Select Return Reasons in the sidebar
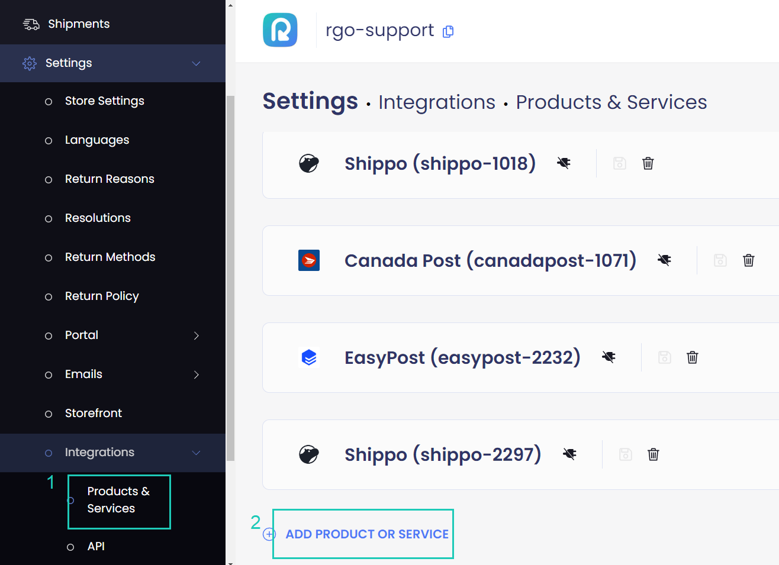 click(x=110, y=179)
